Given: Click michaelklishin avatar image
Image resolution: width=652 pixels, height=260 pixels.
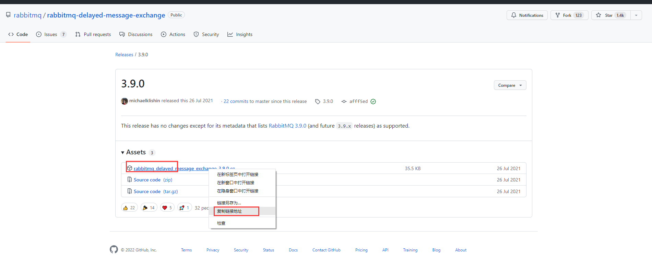Looking at the screenshot, I should point(125,101).
